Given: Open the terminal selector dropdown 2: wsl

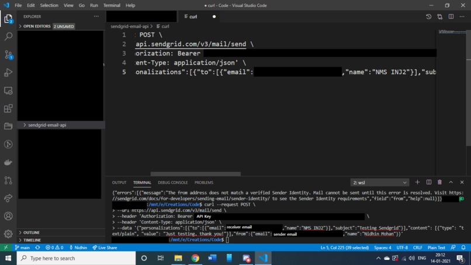Looking at the screenshot, I should 380,182.
